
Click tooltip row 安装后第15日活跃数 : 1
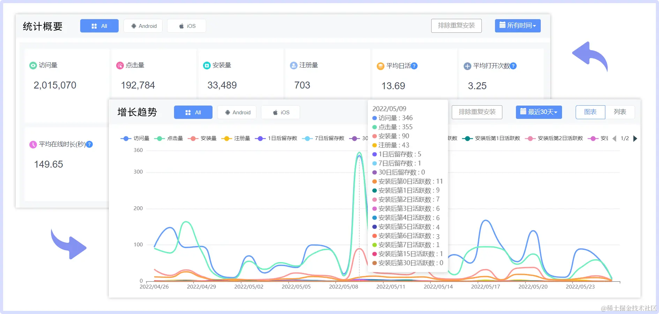pyautogui.click(x=407, y=254)
